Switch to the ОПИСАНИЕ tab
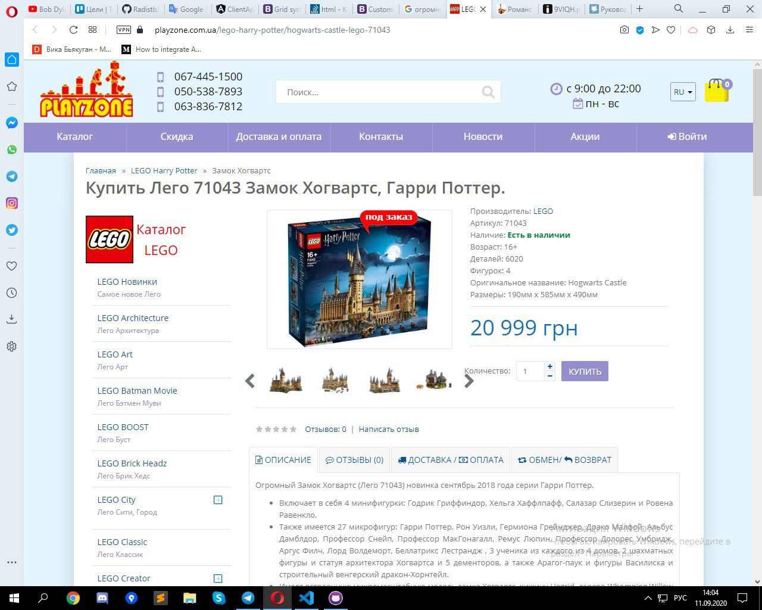 (283, 460)
